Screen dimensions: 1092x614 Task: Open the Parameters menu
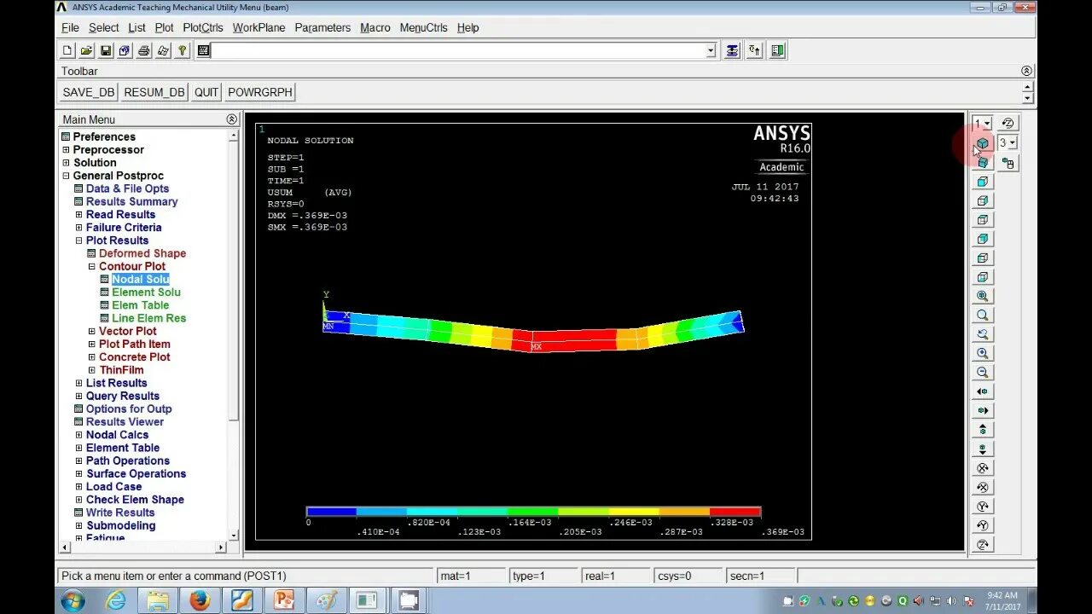pos(322,27)
